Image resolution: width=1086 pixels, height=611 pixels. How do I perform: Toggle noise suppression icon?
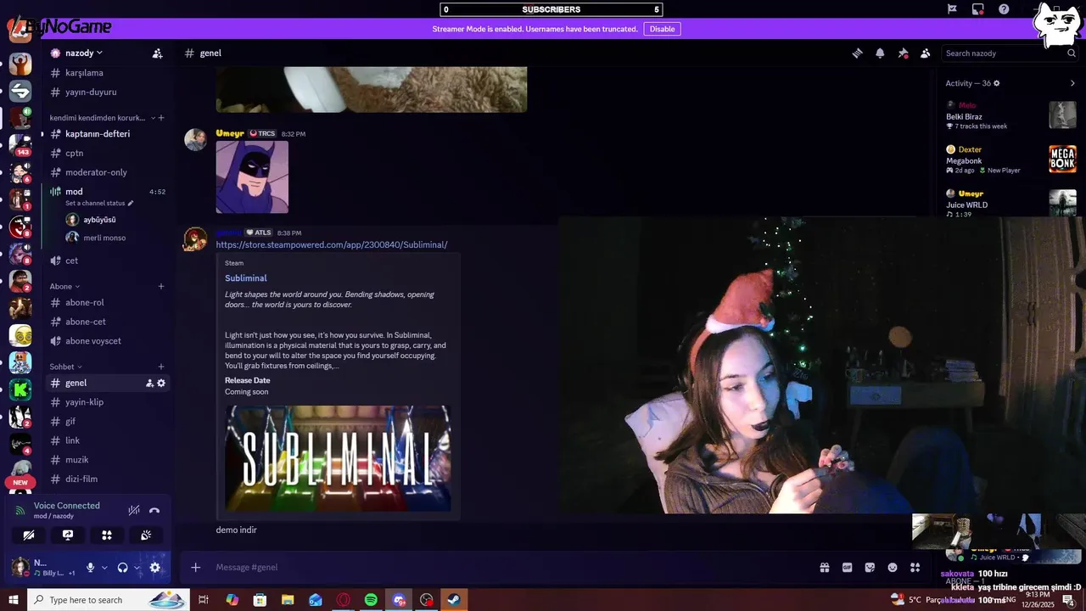point(133,510)
